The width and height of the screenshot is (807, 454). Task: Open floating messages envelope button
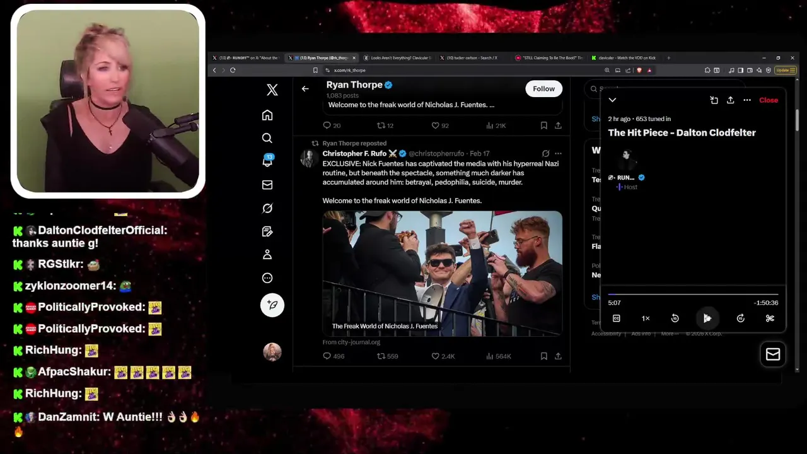pos(773,354)
